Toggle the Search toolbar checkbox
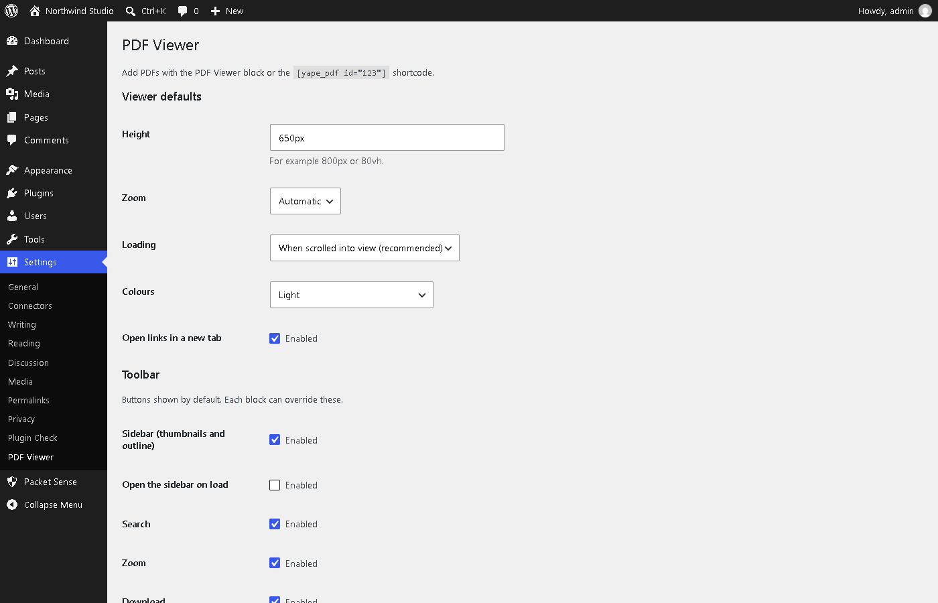 275,524
